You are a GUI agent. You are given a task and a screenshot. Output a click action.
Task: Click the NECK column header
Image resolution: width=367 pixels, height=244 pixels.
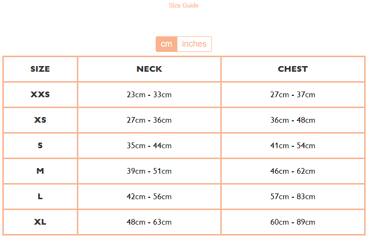pos(149,69)
